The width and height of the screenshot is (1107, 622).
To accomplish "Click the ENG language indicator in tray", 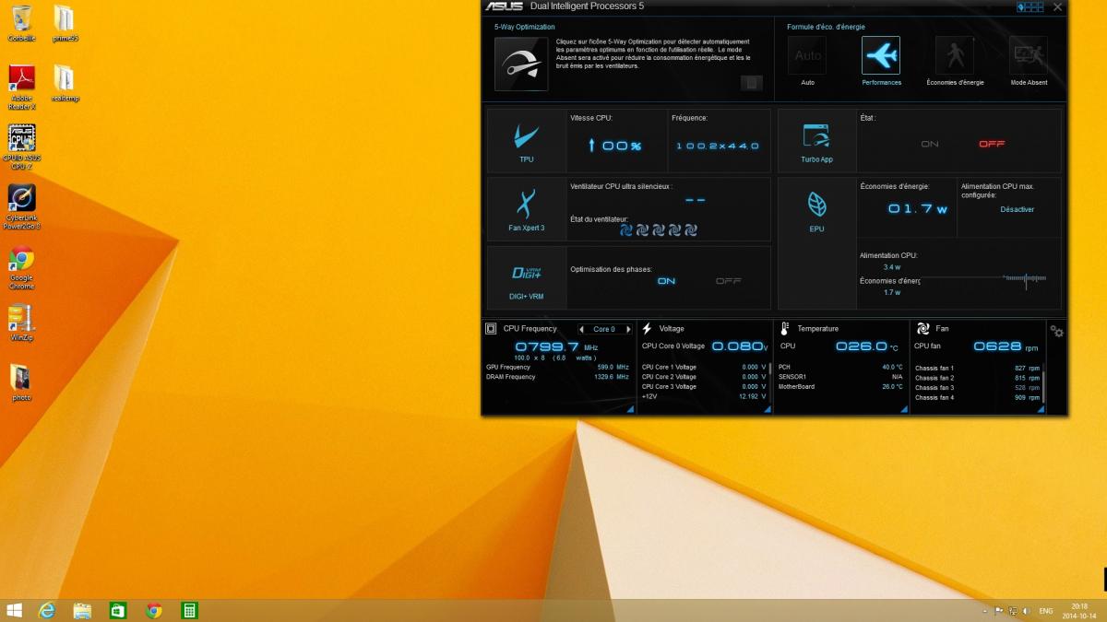I will tap(1046, 611).
